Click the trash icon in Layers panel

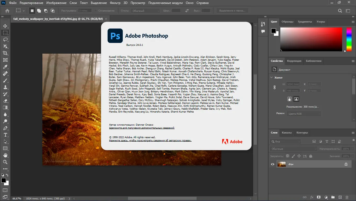[x=347, y=197]
